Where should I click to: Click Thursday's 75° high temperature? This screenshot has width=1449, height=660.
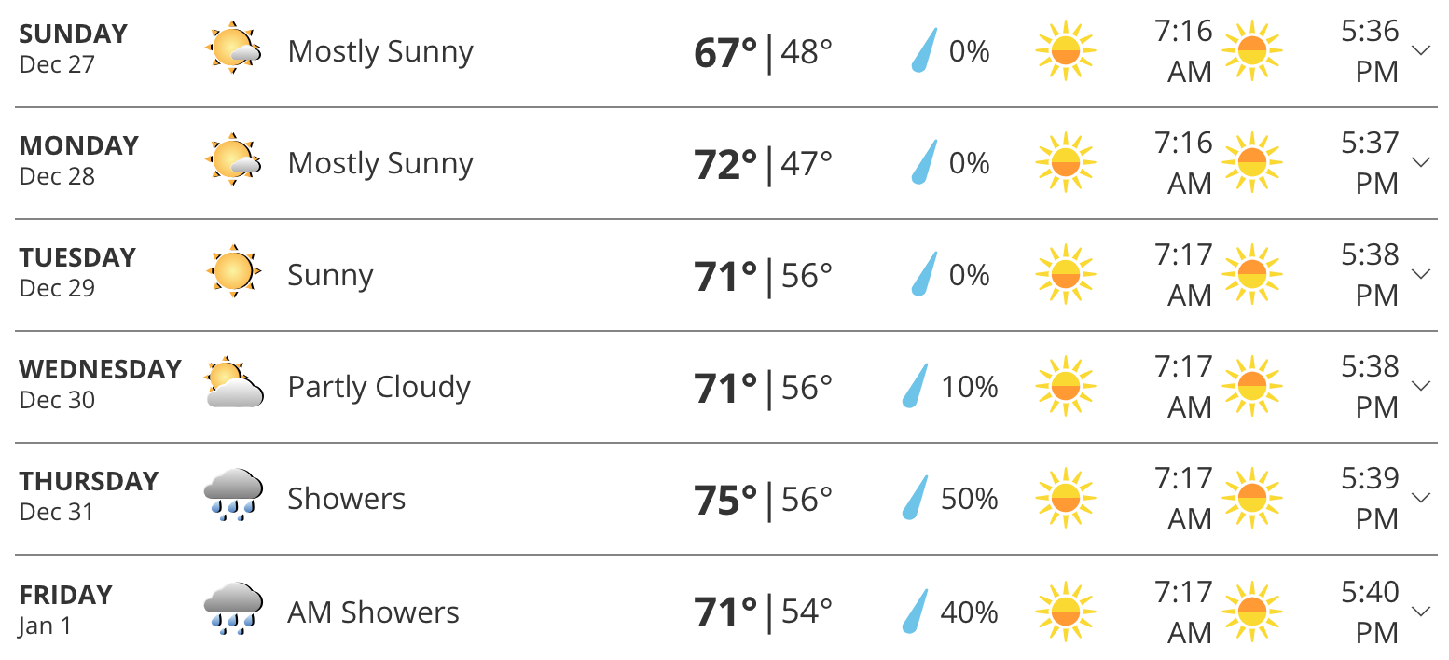pyautogui.click(x=725, y=500)
